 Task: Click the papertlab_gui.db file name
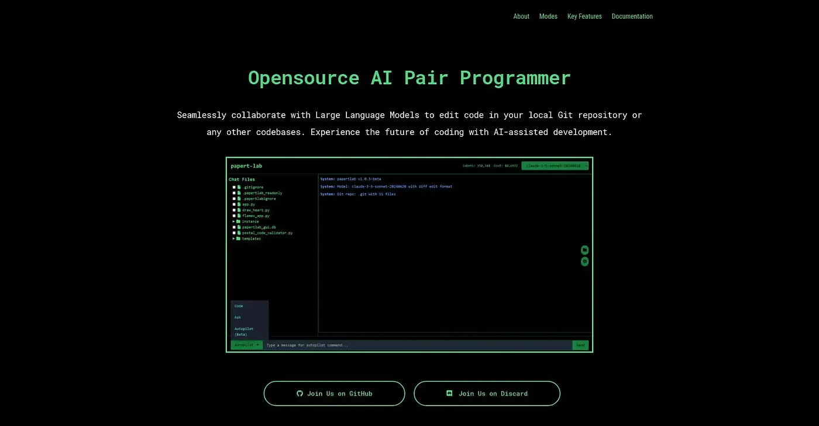coord(259,227)
